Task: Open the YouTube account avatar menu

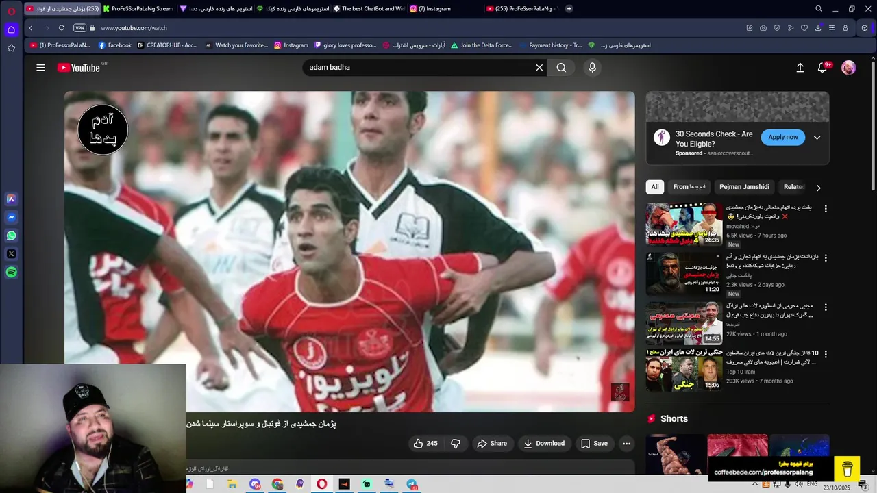Action: coord(848,68)
